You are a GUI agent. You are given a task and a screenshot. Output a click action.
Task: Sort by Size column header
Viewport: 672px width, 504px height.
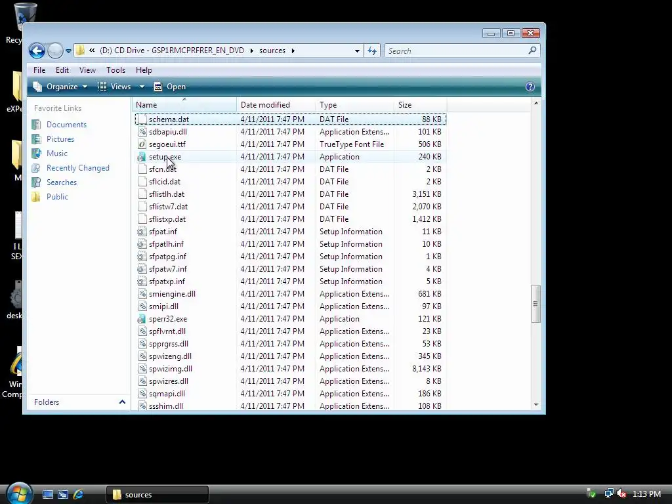420,105
